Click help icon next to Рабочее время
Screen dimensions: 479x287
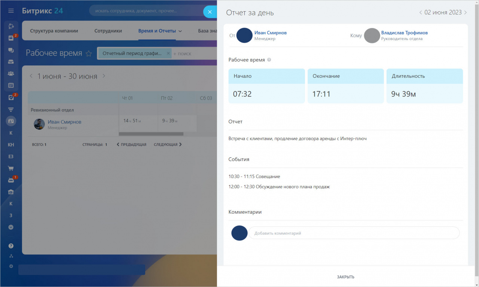coord(269,60)
